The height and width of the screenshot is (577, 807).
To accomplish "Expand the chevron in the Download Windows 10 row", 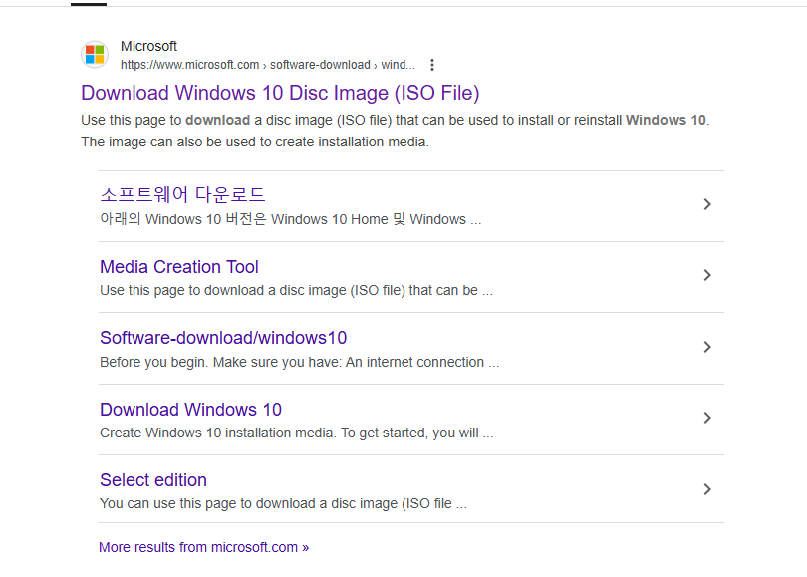I will tap(707, 418).
